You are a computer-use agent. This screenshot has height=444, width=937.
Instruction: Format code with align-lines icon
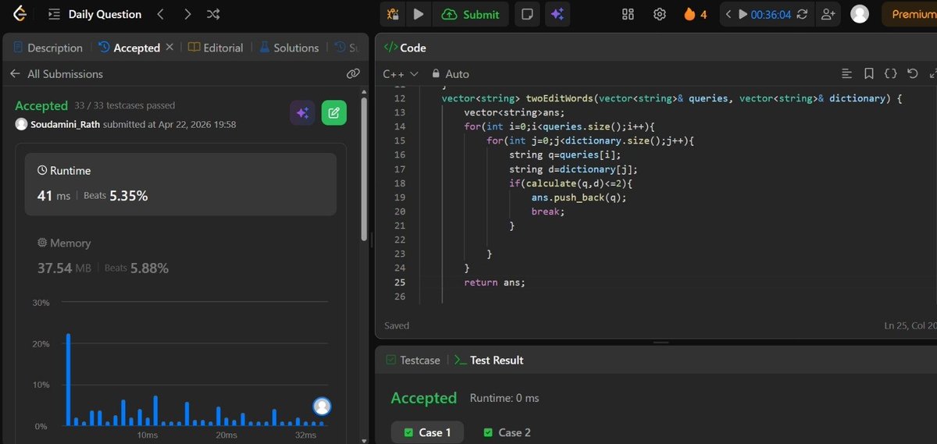(x=847, y=74)
